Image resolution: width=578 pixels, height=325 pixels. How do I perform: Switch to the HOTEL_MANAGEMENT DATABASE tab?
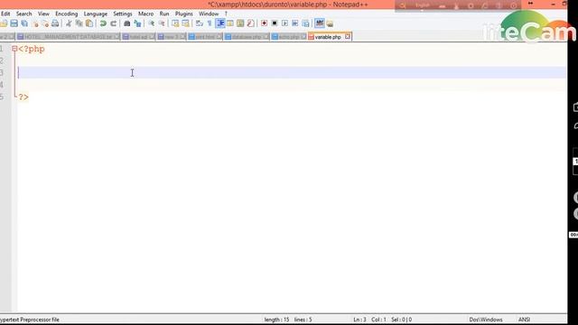69,37
